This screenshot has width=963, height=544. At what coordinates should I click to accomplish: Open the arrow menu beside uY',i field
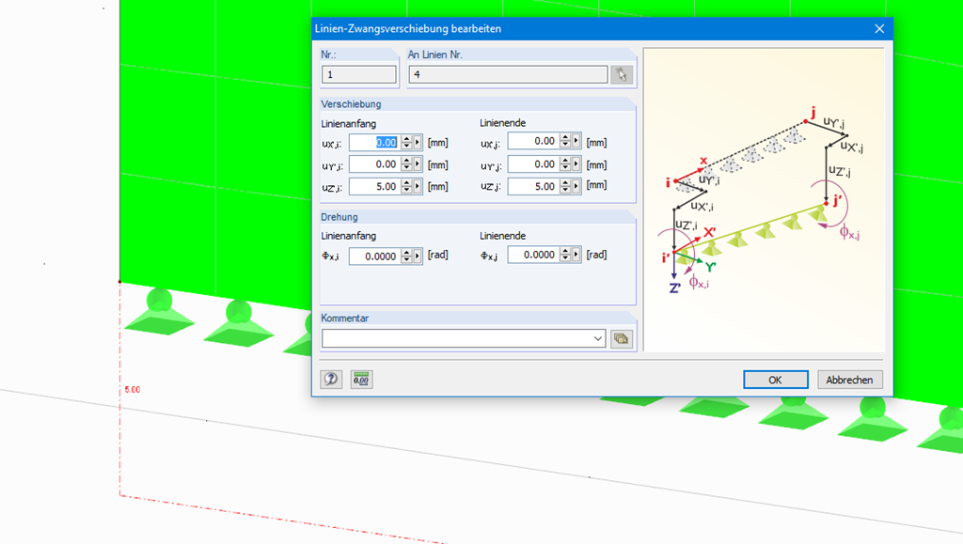418,164
